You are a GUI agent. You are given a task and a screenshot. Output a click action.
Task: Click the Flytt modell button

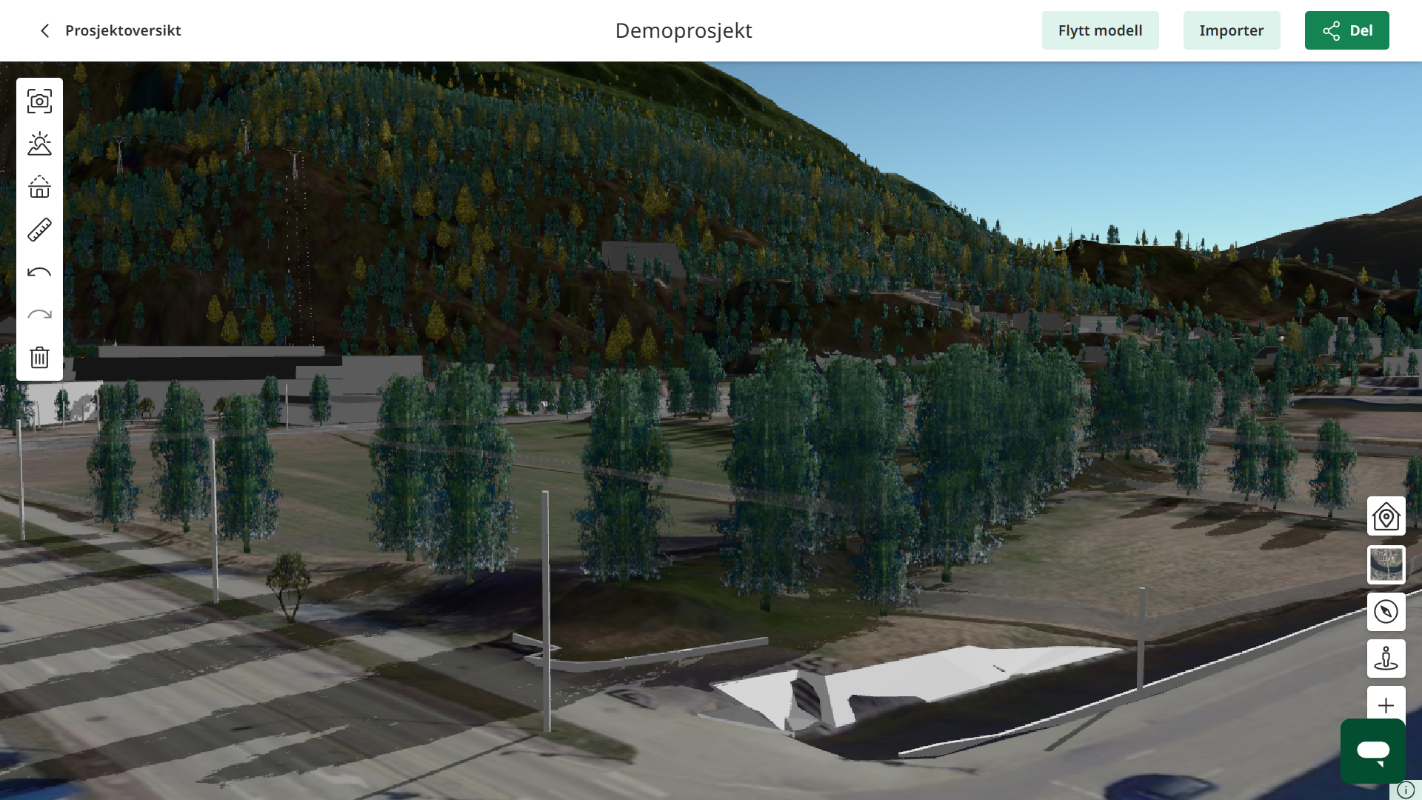1100,30
